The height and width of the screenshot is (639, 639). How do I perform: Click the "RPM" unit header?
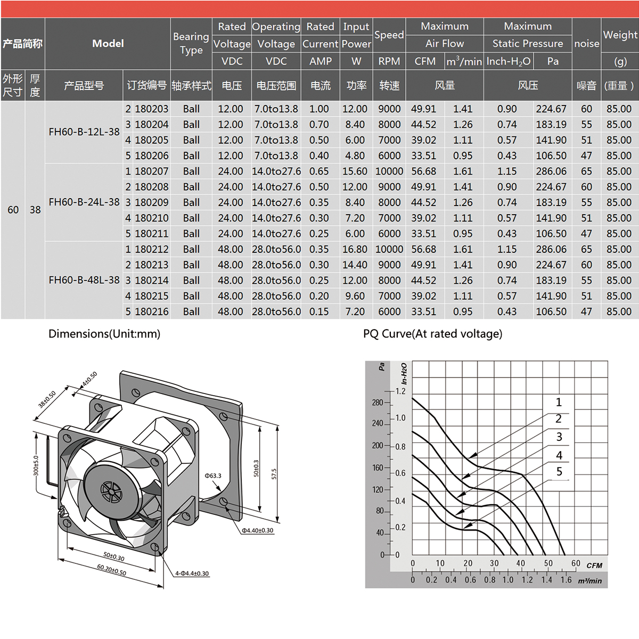click(x=389, y=61)
